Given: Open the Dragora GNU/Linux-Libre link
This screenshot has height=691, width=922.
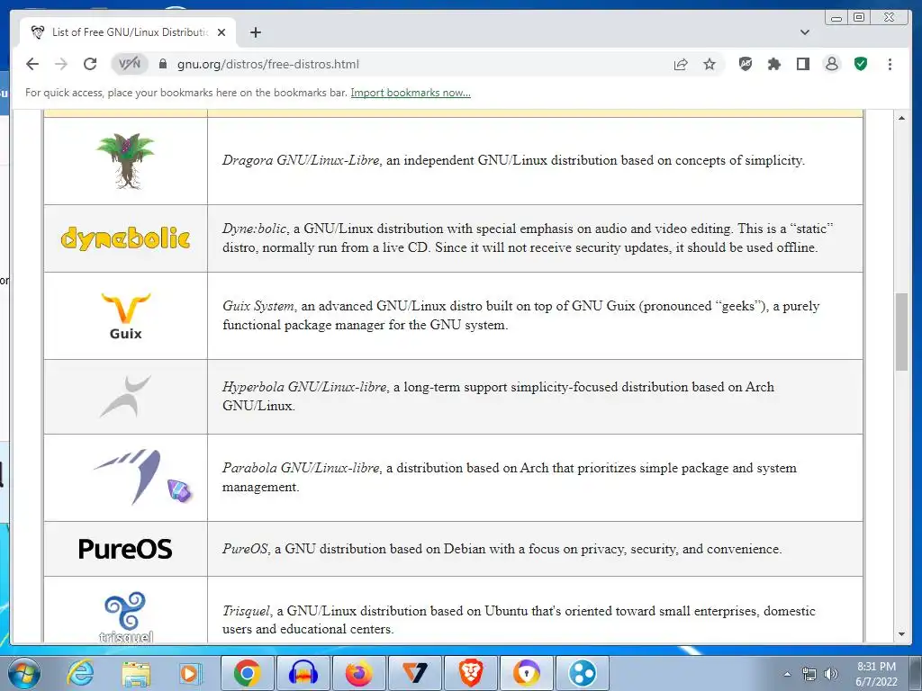Looking at the screenshot, I should pyautogui.click(x=301, y=160).
